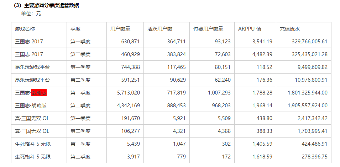Select the active users value 383,824
This screenshot has width=340, height=167.
click(x=177, y=54)
